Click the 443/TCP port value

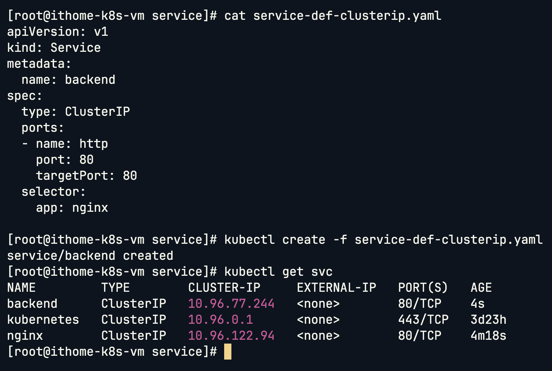(423, 320)
